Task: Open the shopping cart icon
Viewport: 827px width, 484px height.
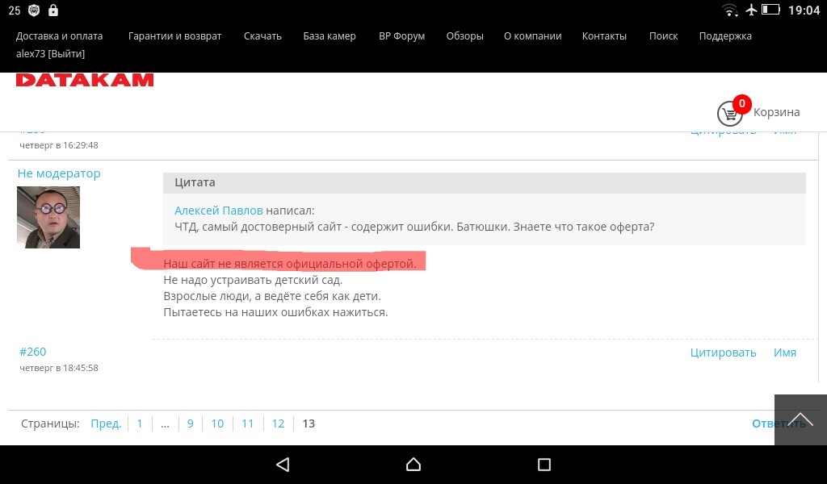Action: pyautogui.click(x=730, y=113)
